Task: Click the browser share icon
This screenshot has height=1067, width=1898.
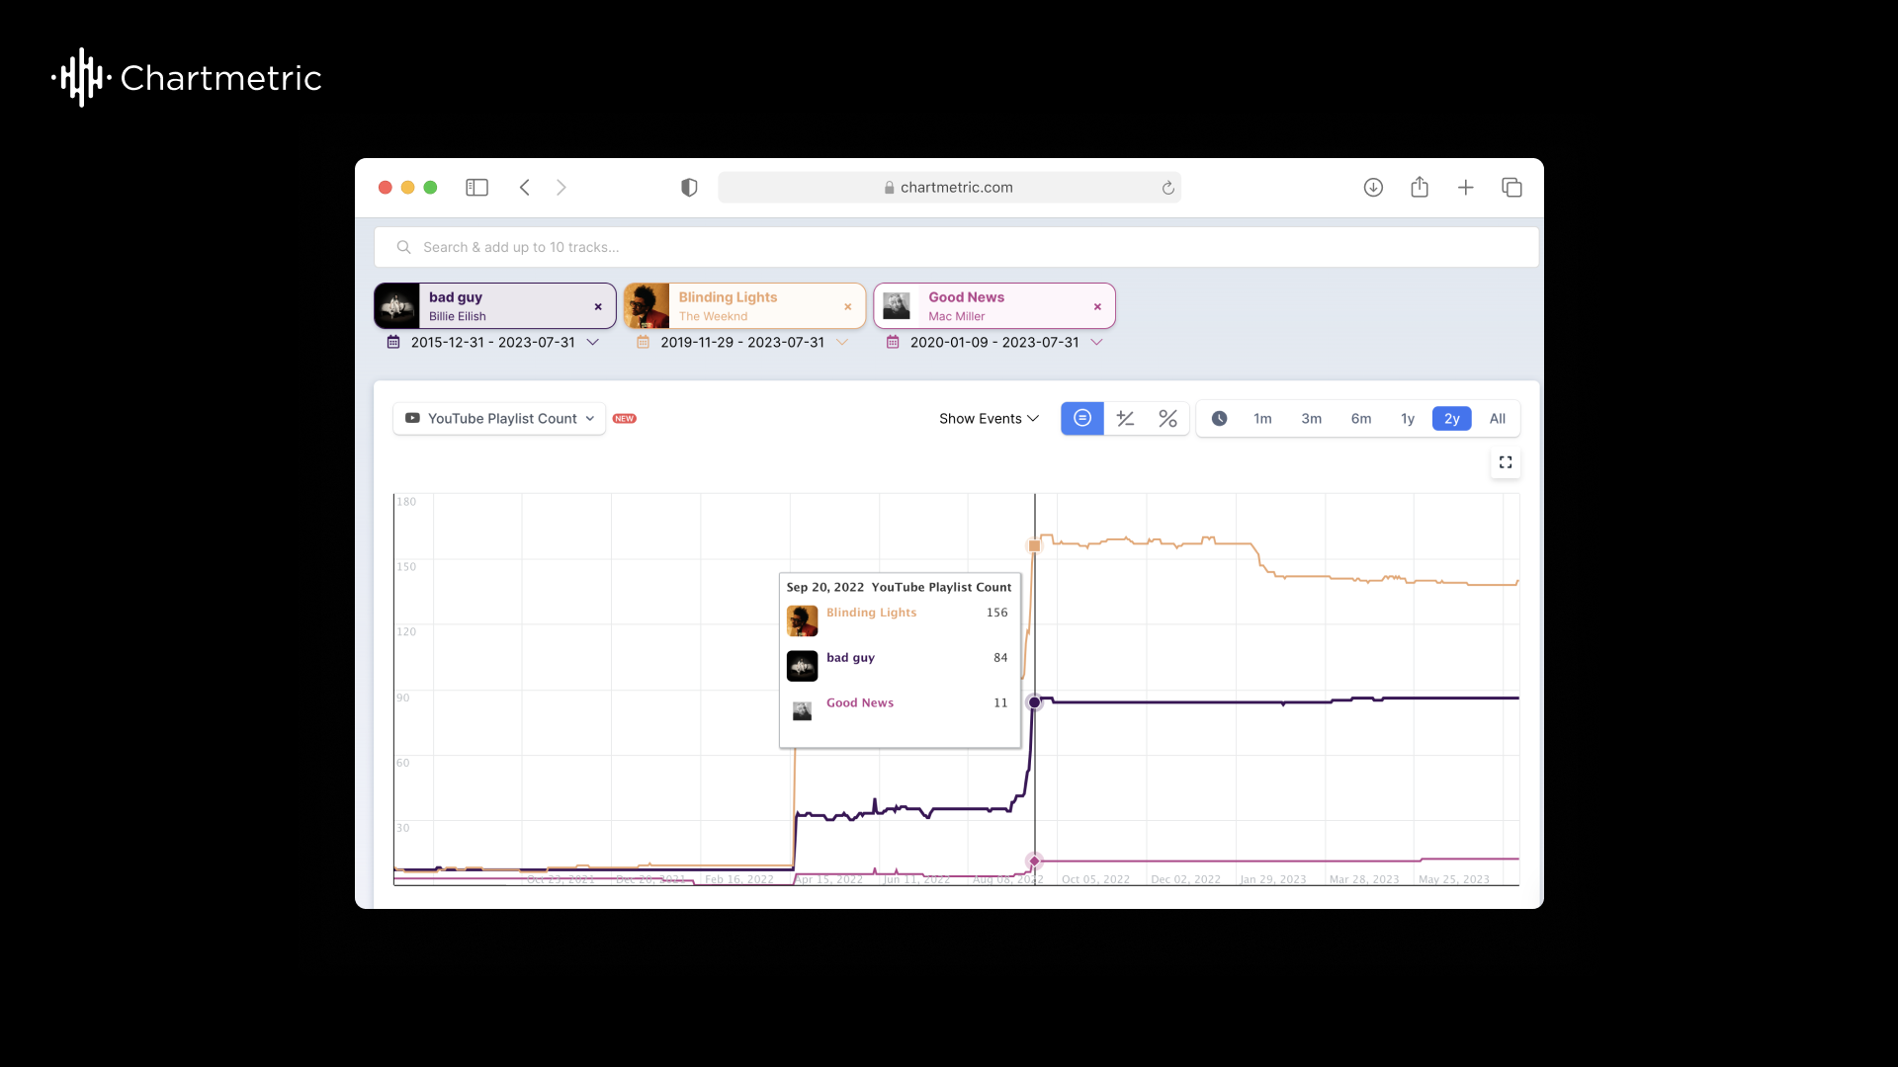Action: (x=1420, y=187)
